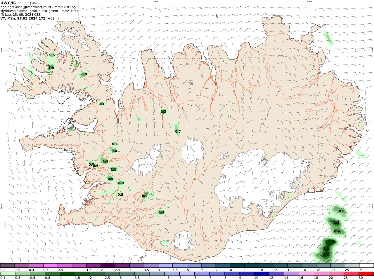Image resolution: width=374 pixels, height=280 pixels.
Task: Click the 0.2 tick label on the snow scale
Action: (x=3, y=270)
